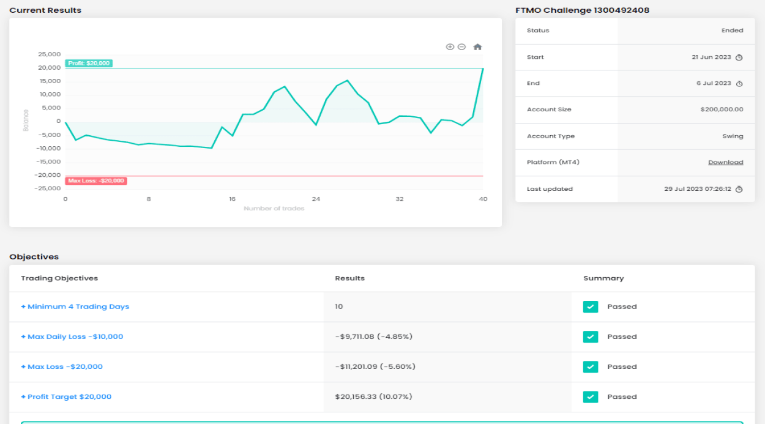Image resolution: width=765 pixels, height=424 pixels.
Task: Click the chart zoom out icon
Action: [x=461, y=47]
